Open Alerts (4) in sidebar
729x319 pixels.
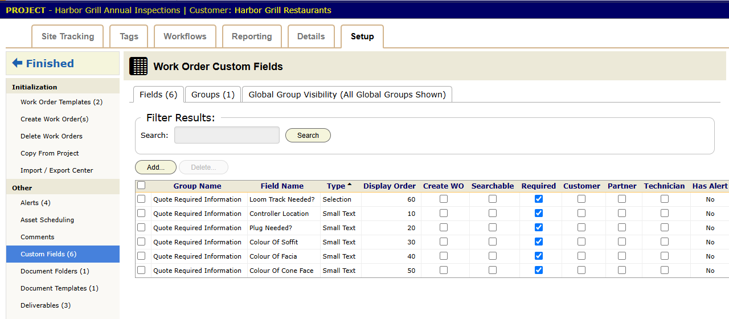[x=35, y=203]
